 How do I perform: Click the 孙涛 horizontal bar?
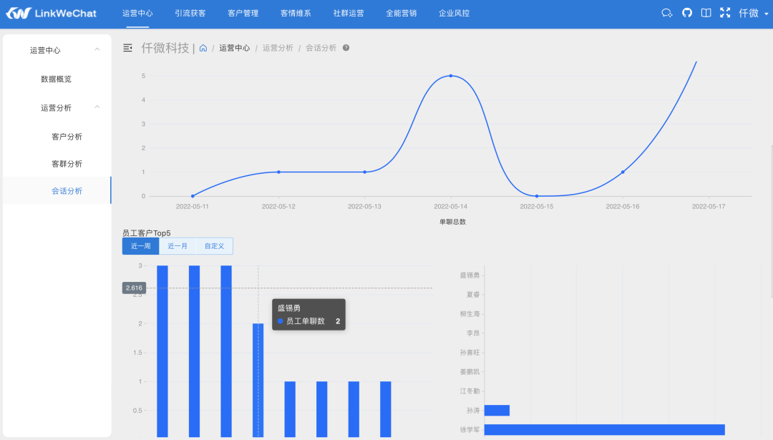click(x=497, y=411)
